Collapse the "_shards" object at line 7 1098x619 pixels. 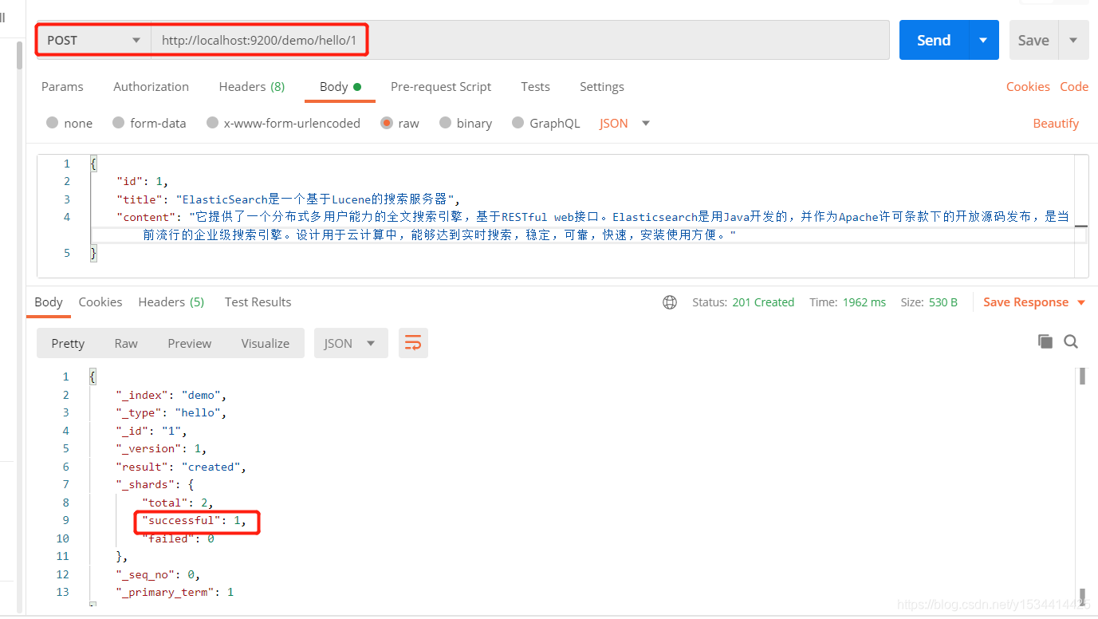pyautogui.click(x=155, y=484)
